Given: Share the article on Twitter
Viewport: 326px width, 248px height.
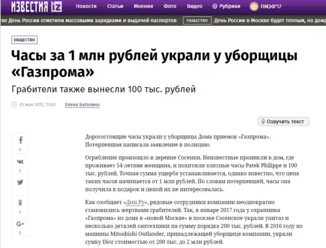Looking at the screenshot, I should pyautogui.click(x=20, y=182).
